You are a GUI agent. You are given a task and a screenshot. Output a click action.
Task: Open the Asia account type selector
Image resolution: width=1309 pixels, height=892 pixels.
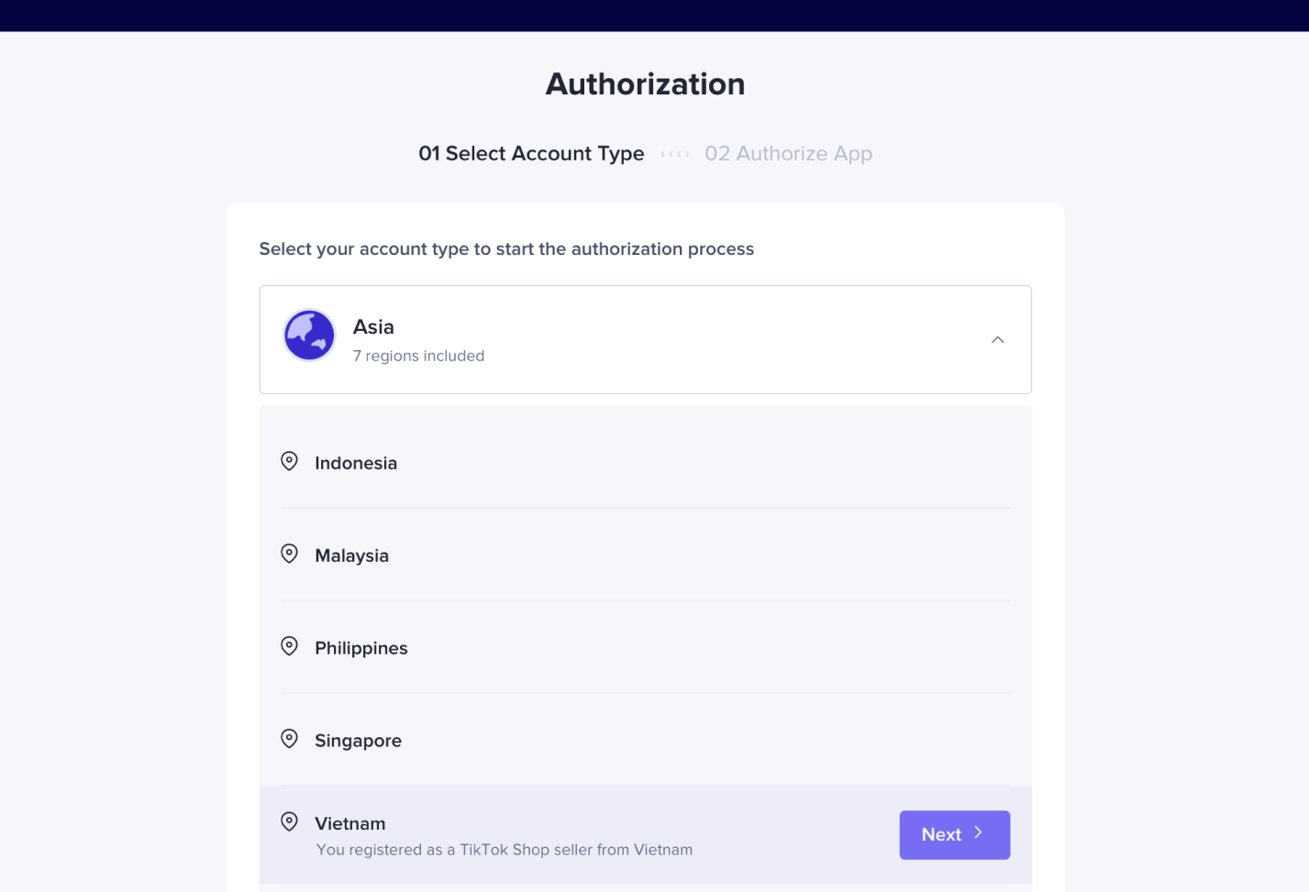coord(645,340)
